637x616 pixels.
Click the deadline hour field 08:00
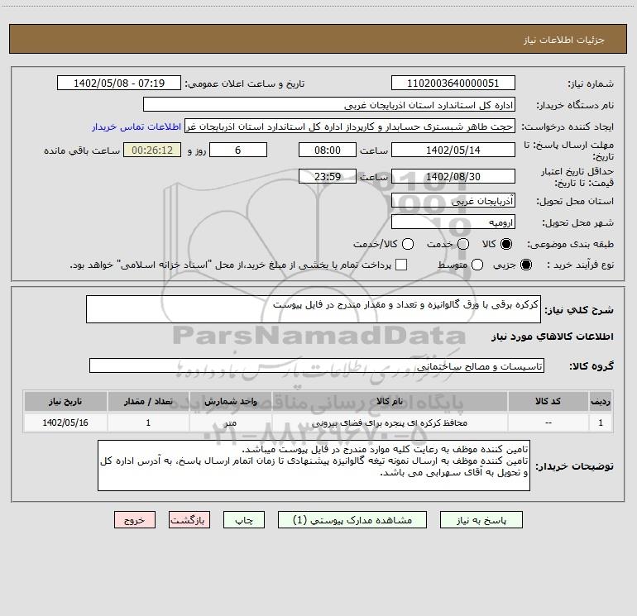[328, 150]
